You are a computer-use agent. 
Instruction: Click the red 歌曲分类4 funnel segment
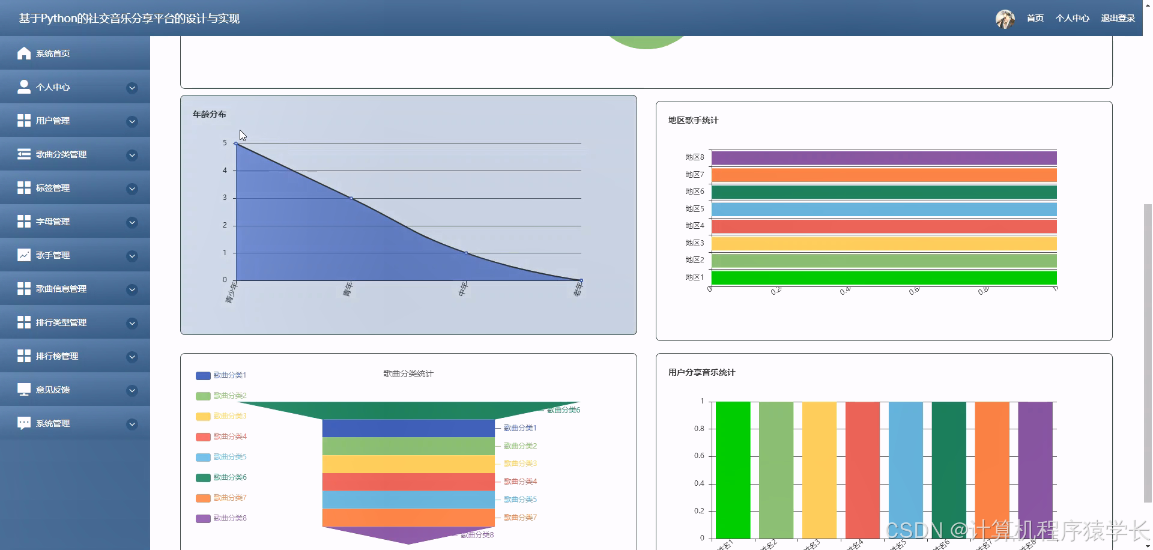408,482
